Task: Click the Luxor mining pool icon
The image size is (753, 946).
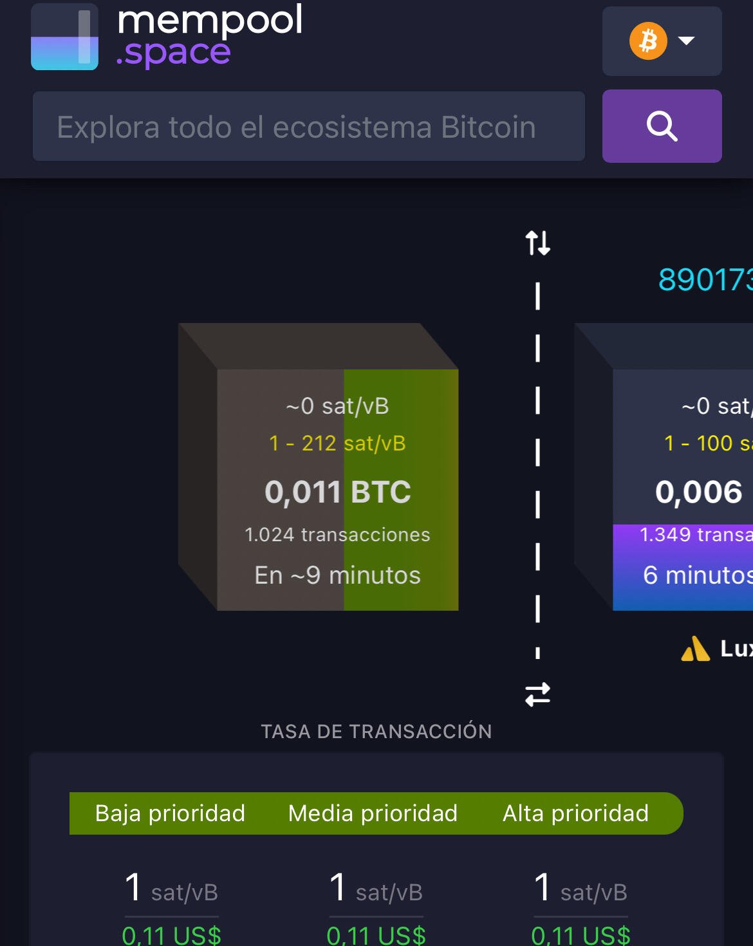Action: point(696,649)
